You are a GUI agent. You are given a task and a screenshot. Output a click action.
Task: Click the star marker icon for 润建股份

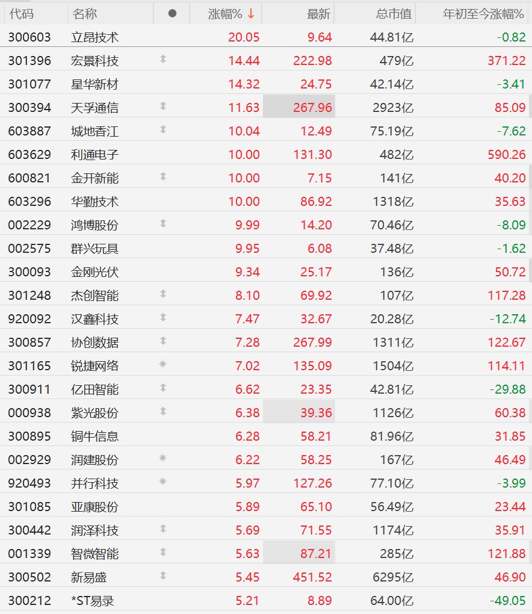(163, 458)
